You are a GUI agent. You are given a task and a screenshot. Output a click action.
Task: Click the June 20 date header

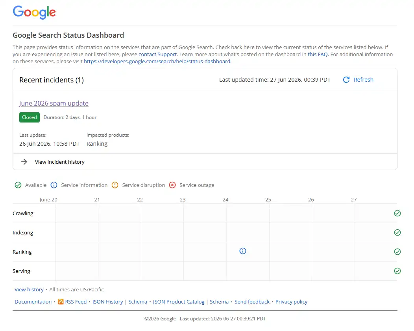tap(48, 199)
